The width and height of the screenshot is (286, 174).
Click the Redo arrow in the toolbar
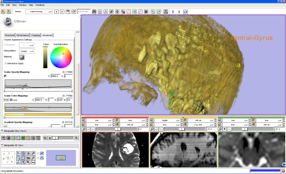[x=159, y=12]
